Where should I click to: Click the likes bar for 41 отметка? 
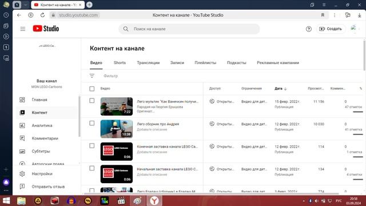tap(357, 134)
